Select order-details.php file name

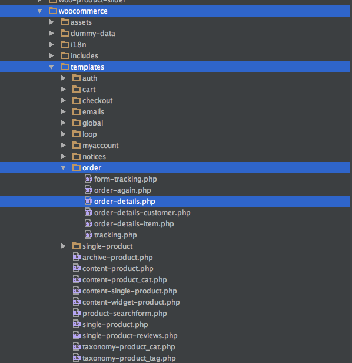point(125,202)
